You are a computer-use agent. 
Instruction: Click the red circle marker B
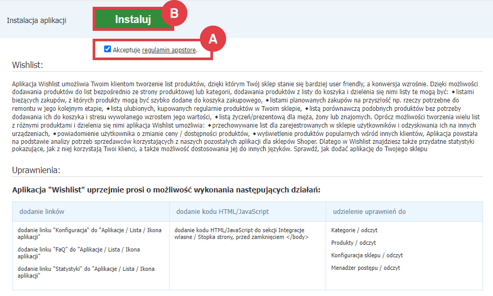pos(174,14)
